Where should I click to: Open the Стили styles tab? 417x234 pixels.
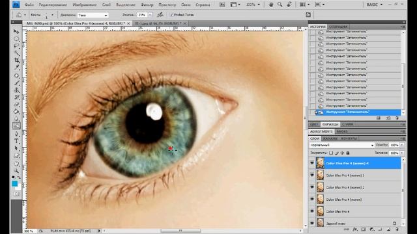(347, 124)
